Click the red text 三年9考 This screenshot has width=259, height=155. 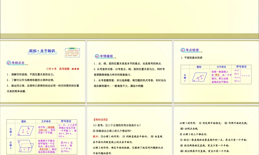(51, 69)
